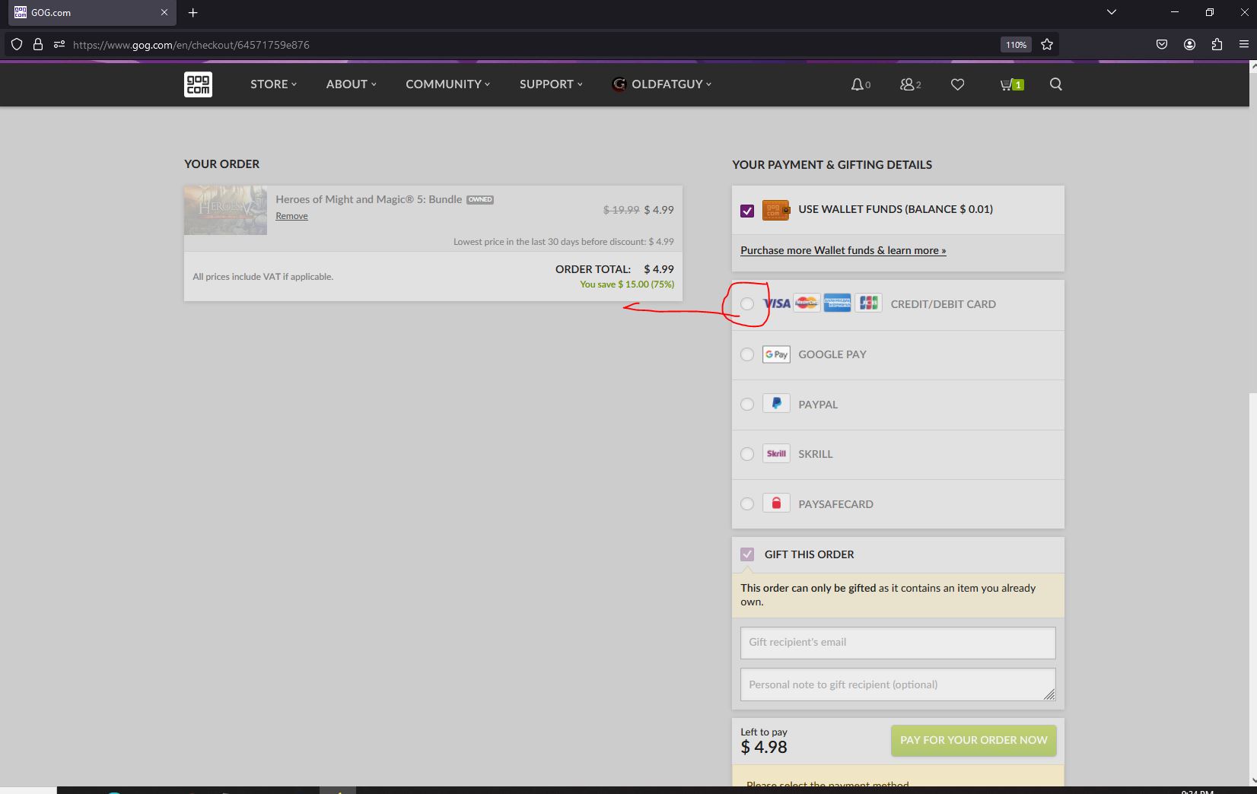Viewport: 1257px width, 794px height.
Task: Click the Google Pay logo
Action: tap(776, 354)
